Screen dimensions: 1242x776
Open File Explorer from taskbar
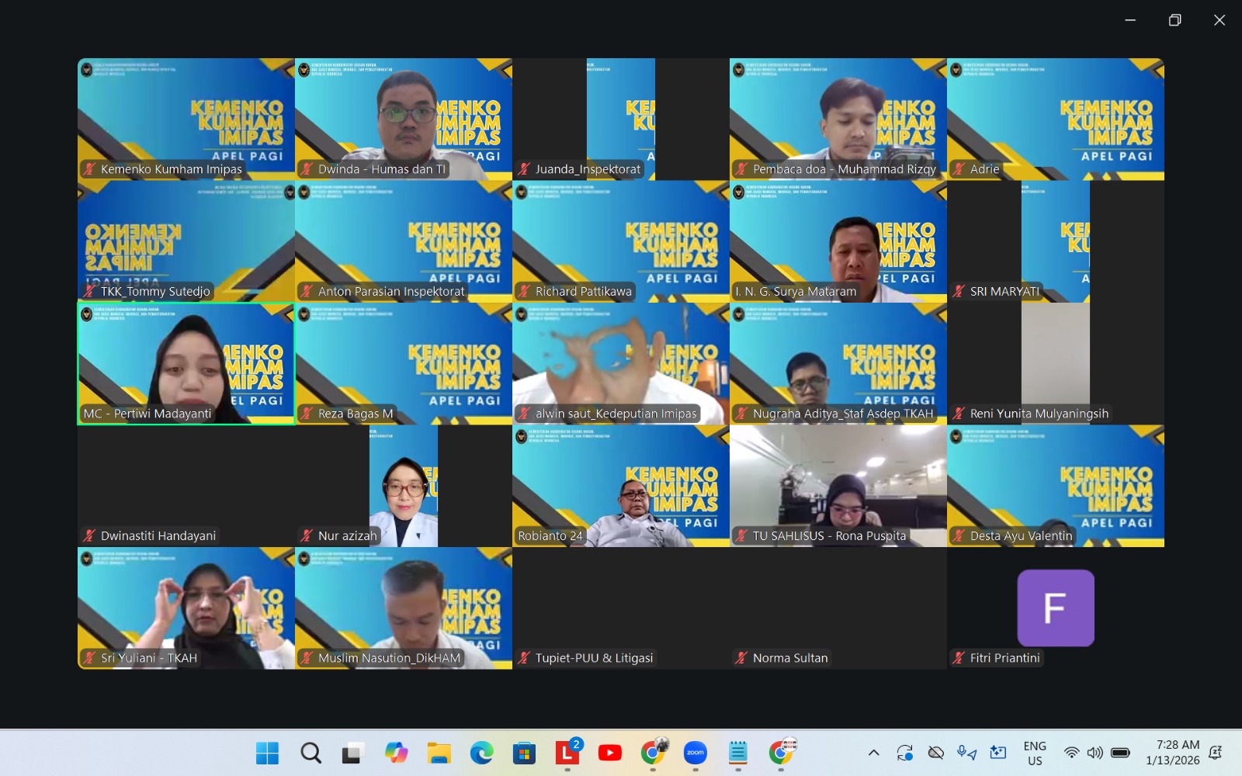click(x=439, y=753)
